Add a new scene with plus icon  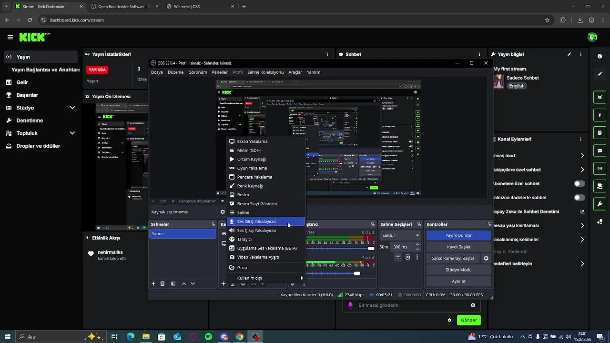pos(153,283)
